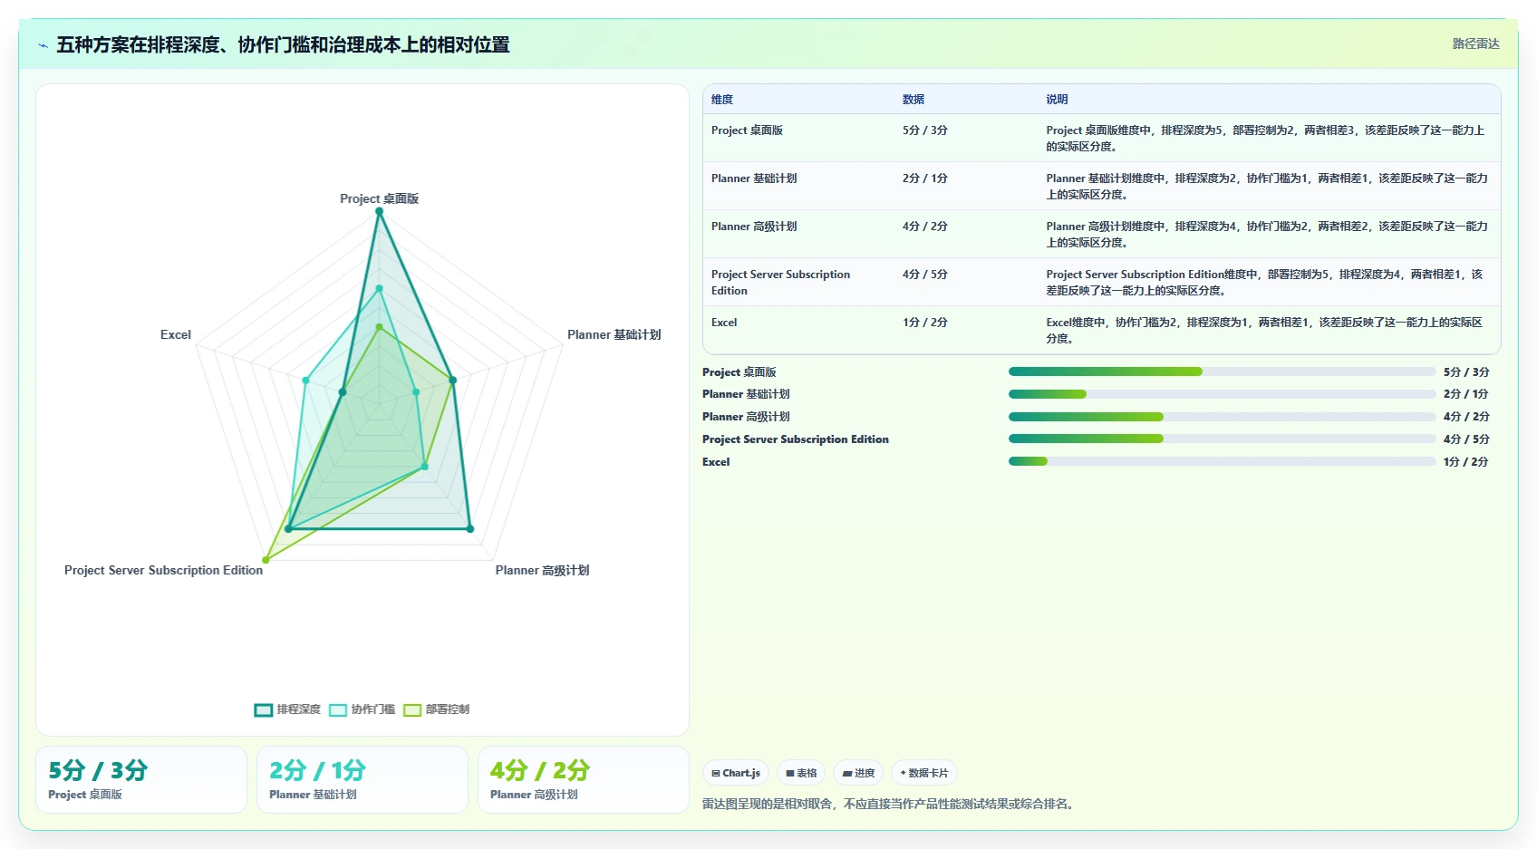Click the 数据 column header

[x=913, y=100]
